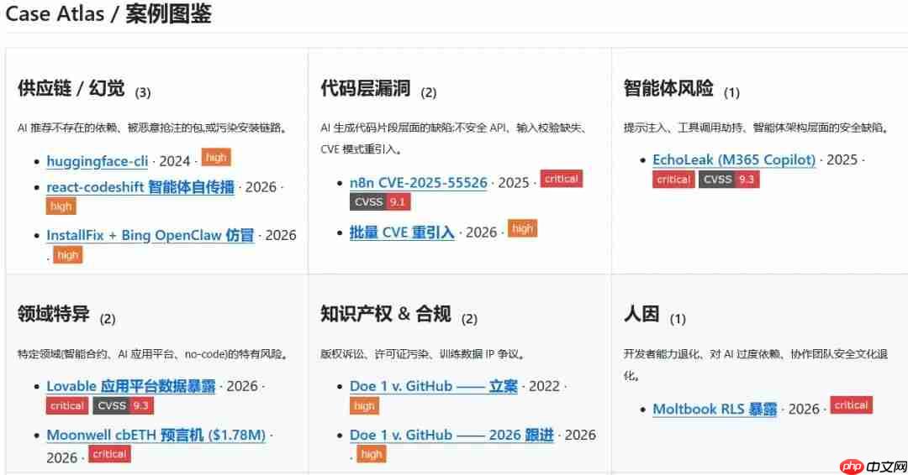Click the CVSS 9.3 badge under EchoLeak
This screenshot has width=908, height=475.
click(729, 179)
